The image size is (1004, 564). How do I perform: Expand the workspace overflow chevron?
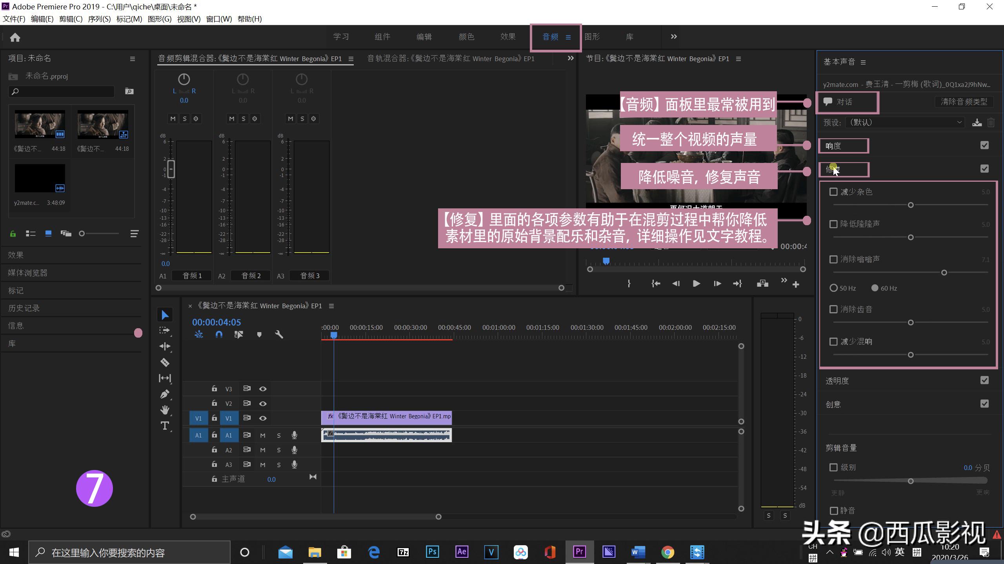[x=674, y=36]
